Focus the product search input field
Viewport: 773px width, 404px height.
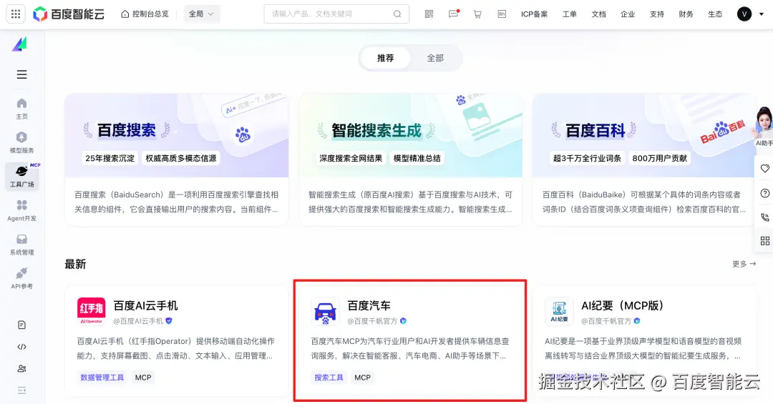[x=336, y=14]
